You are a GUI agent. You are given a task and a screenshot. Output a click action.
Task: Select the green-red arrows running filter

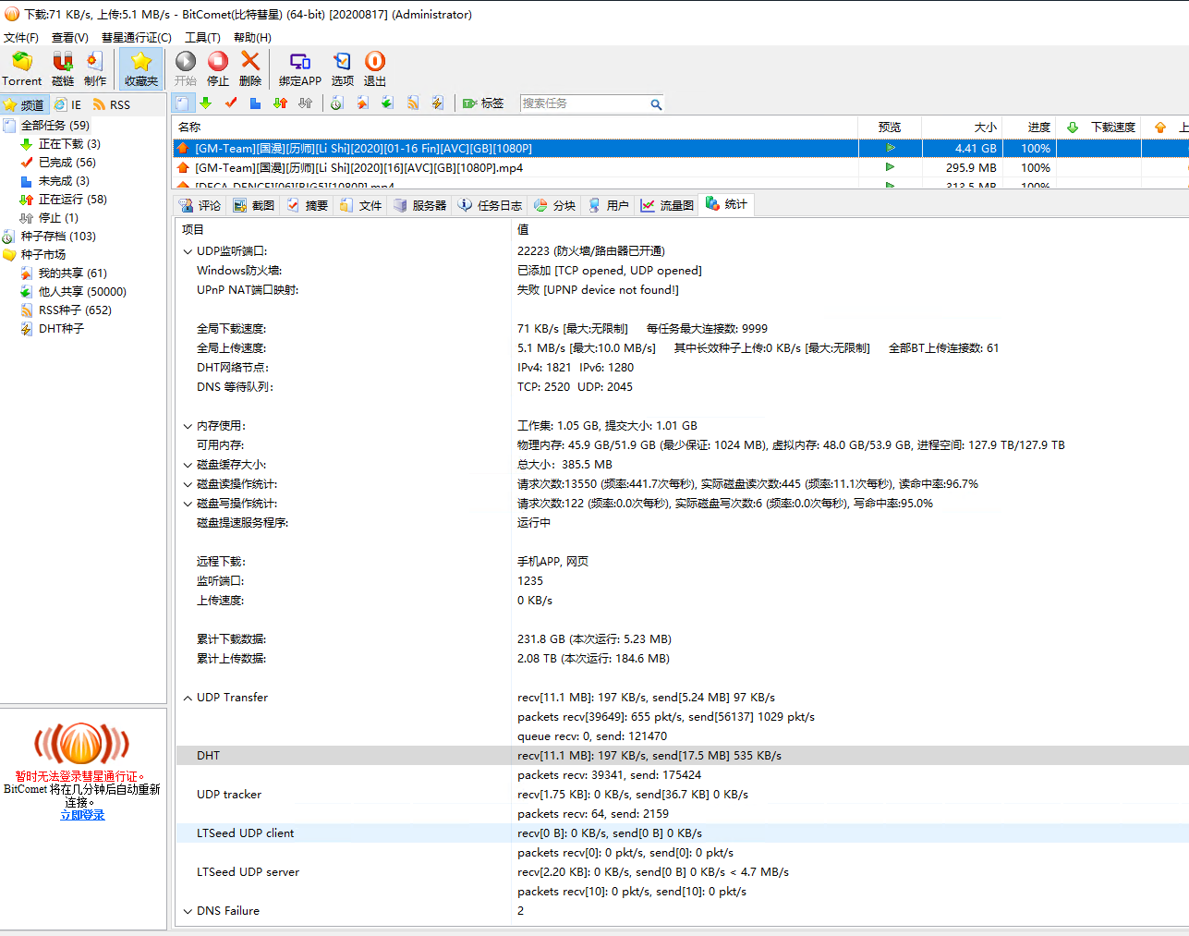coord(281,103)
